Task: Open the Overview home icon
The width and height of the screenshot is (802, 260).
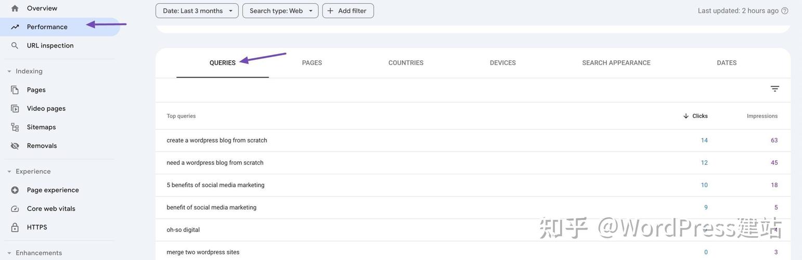Action: [15, 8]
